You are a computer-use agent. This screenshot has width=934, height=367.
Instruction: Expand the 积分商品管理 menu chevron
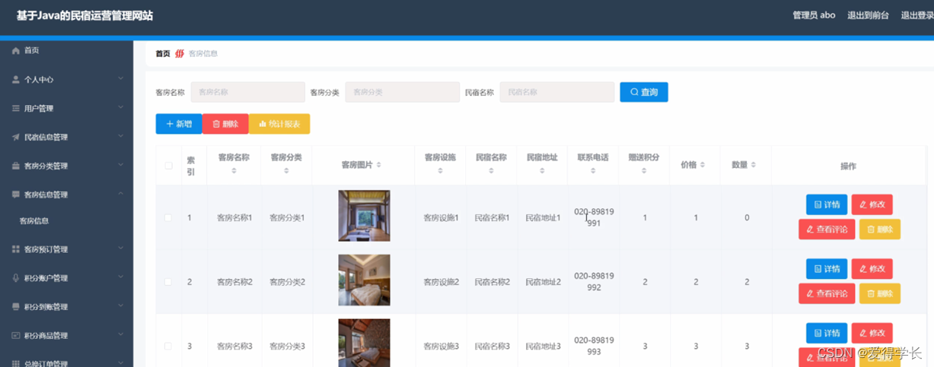coord(120,335)
